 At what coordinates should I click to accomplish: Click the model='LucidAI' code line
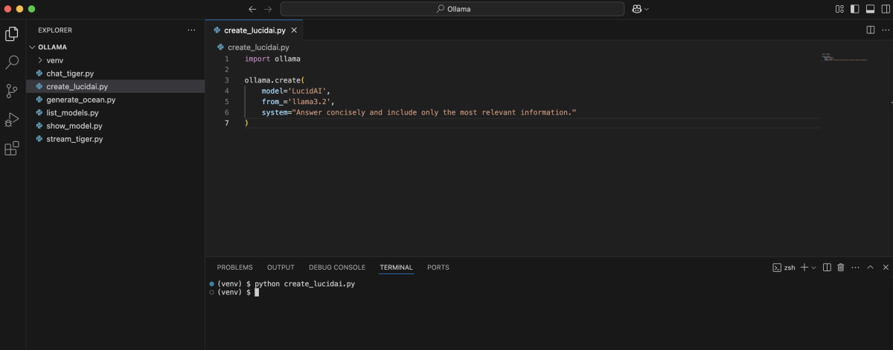coord(295,91)
